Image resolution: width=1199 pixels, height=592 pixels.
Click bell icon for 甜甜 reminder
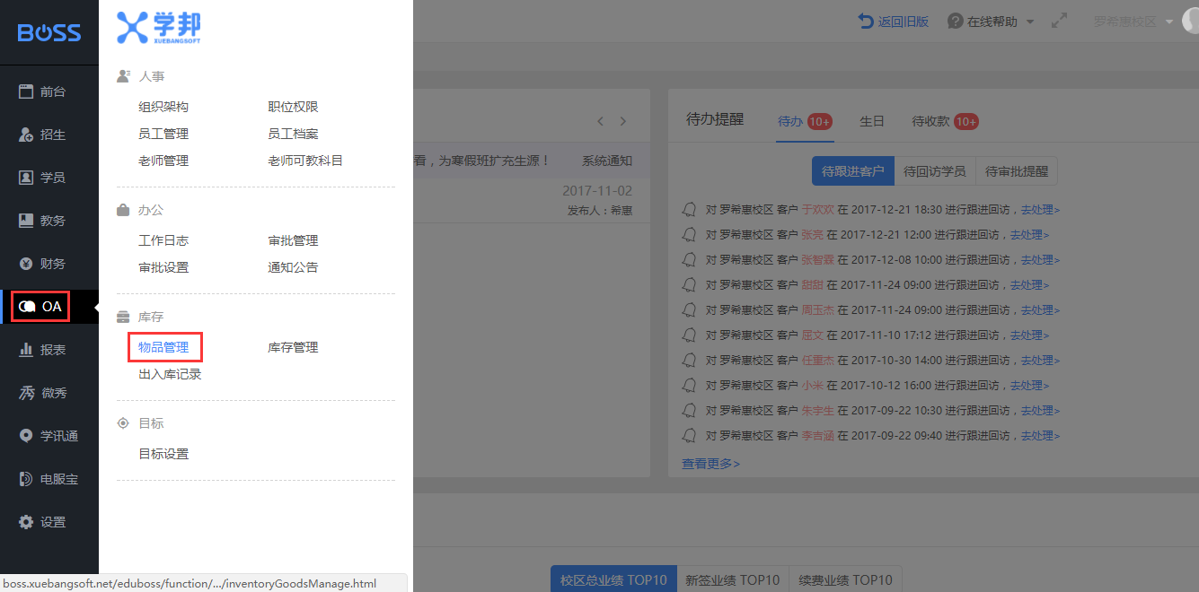coord(689,285)
